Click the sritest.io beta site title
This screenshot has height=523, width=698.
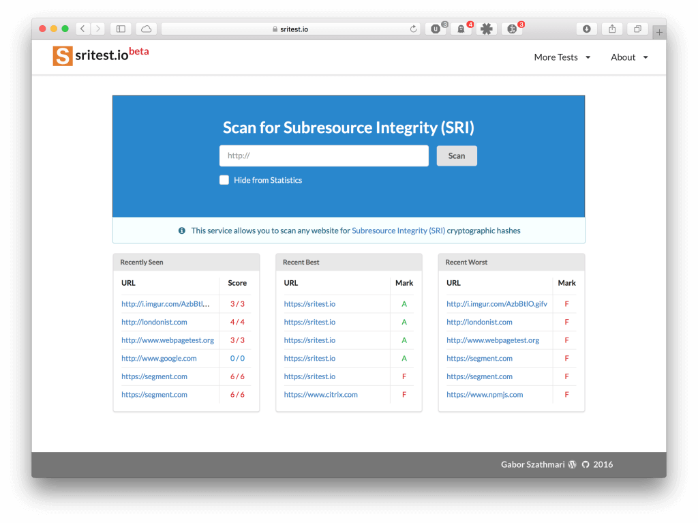[x=112, y=54]
